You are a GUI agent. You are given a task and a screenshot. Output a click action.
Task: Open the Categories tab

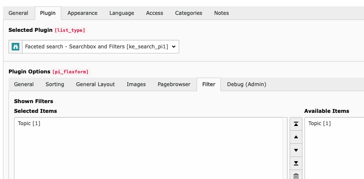click(189, 13)
